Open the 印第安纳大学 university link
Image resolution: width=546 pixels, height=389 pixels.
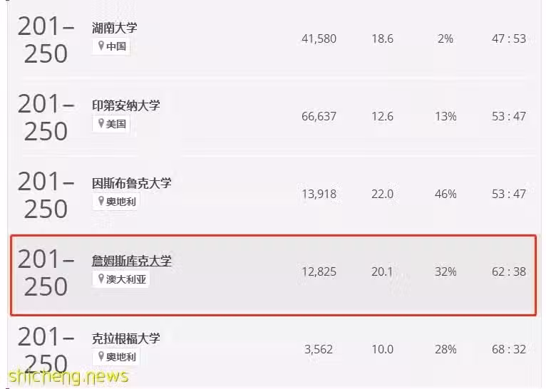(x=126, y=105)
